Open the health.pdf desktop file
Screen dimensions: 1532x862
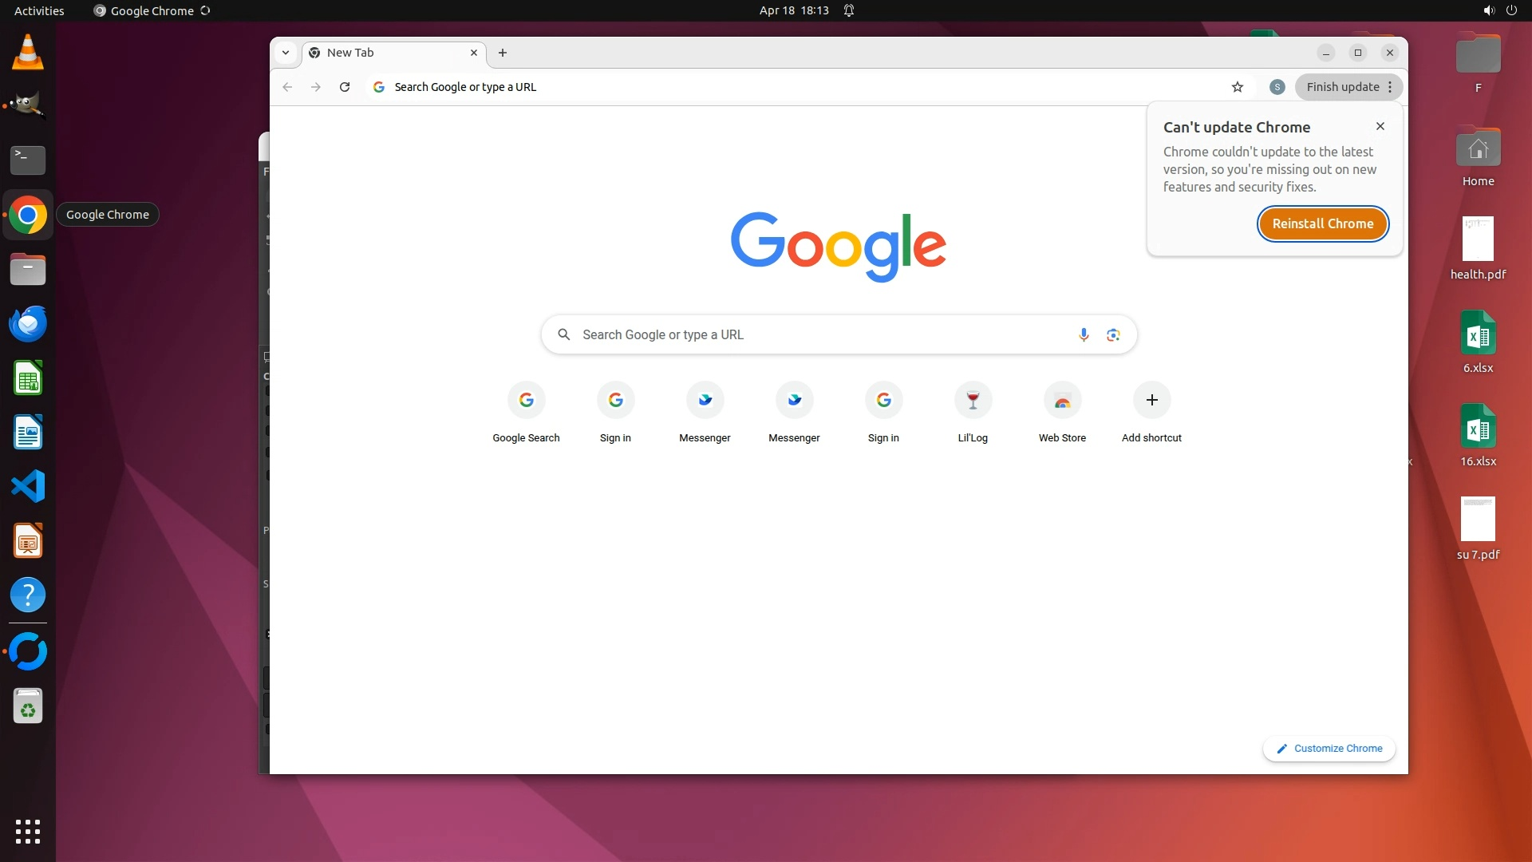click(1478, 239)
